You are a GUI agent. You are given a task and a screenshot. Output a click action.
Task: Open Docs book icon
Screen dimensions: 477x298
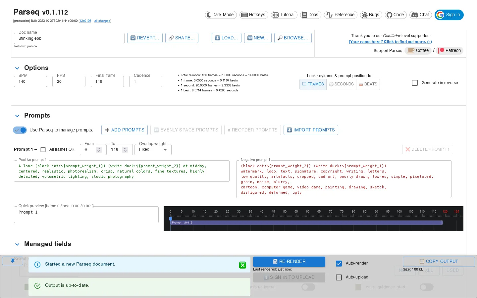tap(304, 15)
